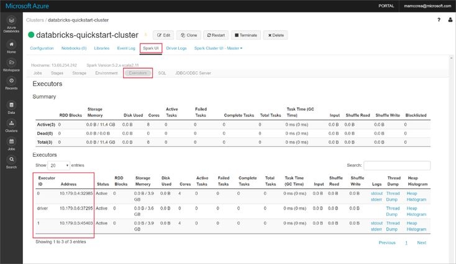The width and height of the screenshot is (456, 264).
Task: Sort executors table by Logs column
Action: [x=376, y=184]
